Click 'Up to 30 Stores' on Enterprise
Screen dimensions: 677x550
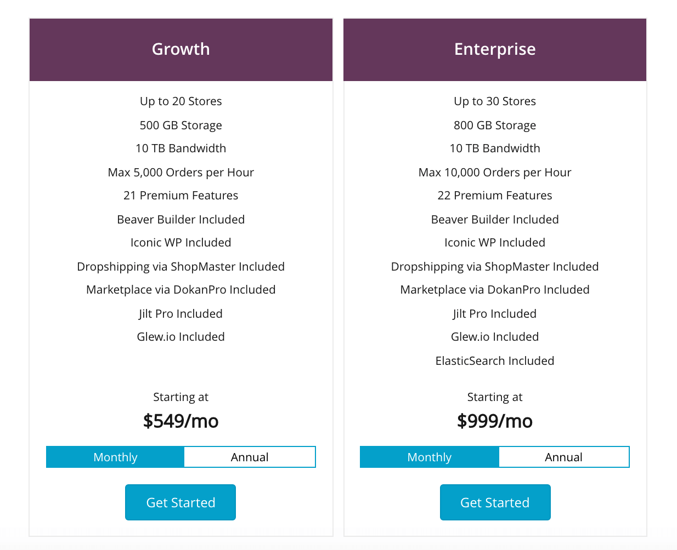495,101
